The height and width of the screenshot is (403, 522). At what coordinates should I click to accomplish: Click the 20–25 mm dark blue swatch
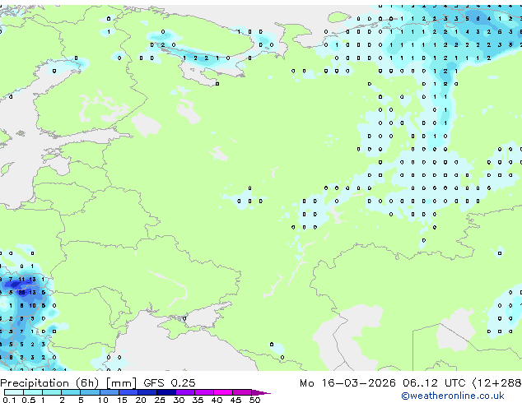coord(147,392)
